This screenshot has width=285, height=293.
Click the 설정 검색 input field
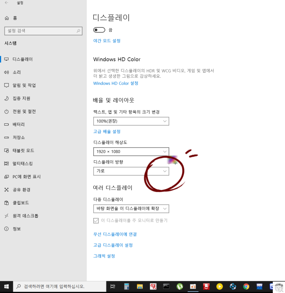(x=43, y=31)
